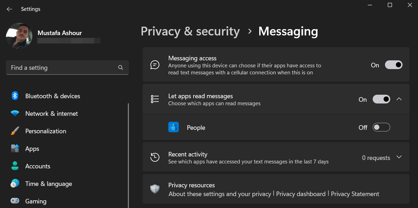The image size is (418, 208).
Task: Click the People app icon
Action: click(x=173, y=127)
